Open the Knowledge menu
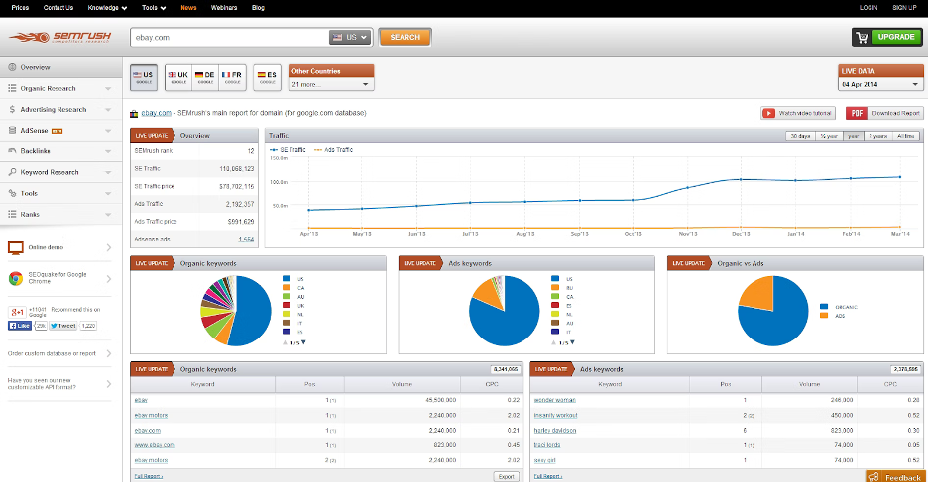This screenshot has width=928, height=483. pyautogui.click(x=107, y=8)
